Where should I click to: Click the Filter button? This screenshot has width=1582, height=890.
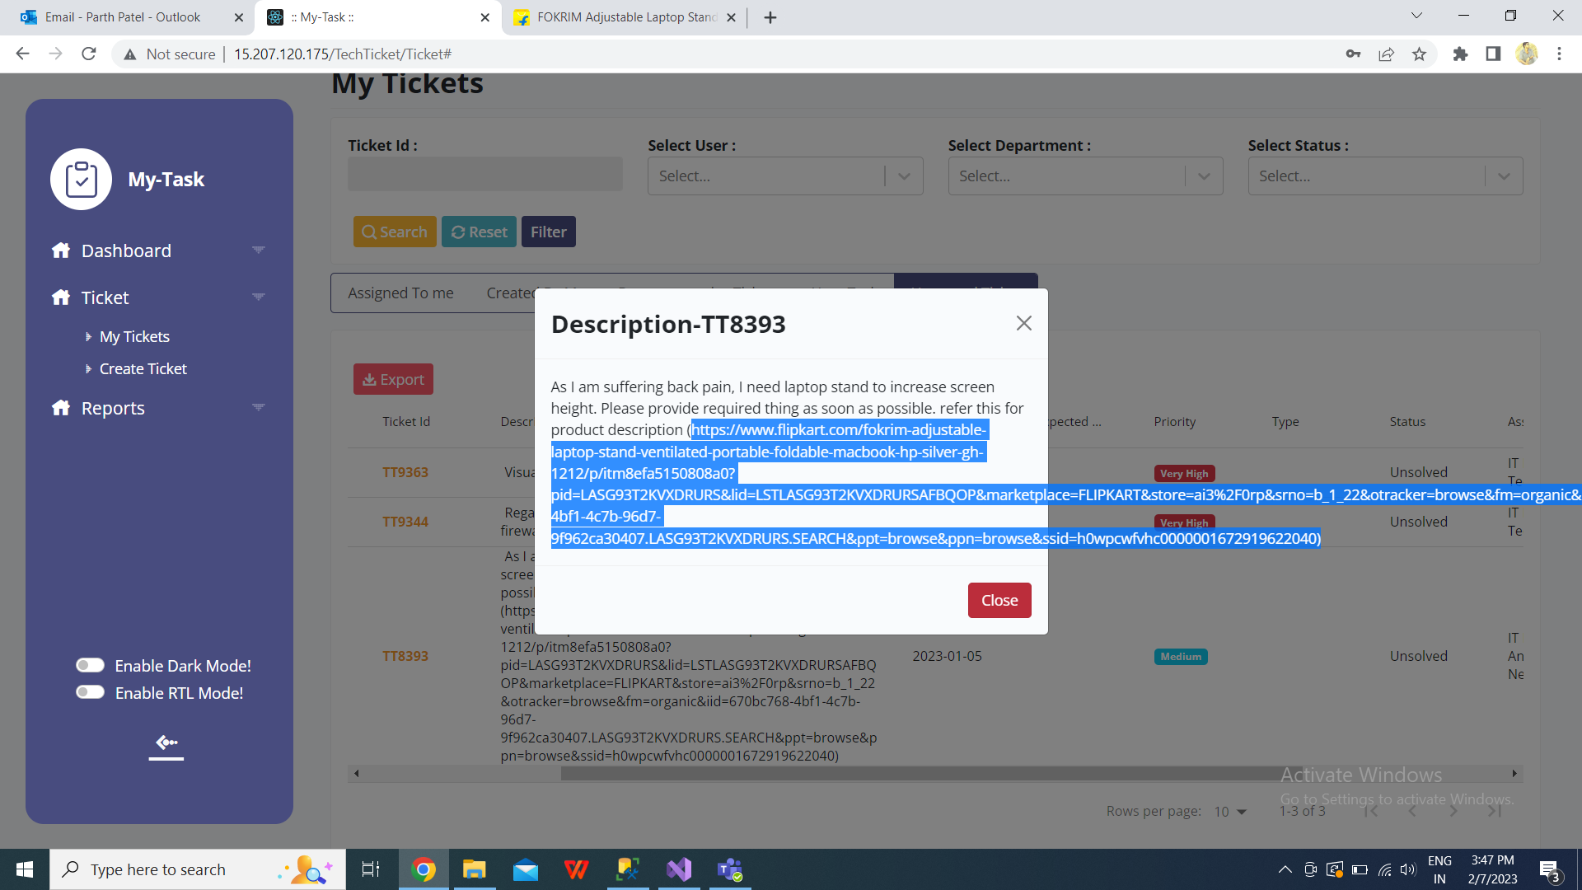pos(548,232)
